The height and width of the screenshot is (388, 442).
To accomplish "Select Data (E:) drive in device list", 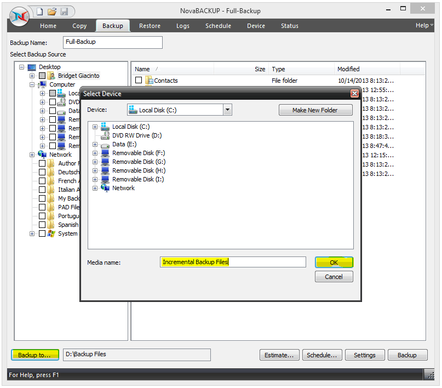I will [x=124, y=144].
